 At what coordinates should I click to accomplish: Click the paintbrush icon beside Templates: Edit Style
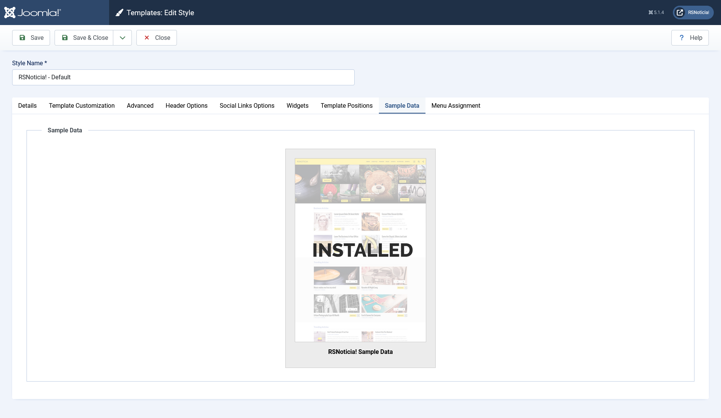click(x=119, y=13)
